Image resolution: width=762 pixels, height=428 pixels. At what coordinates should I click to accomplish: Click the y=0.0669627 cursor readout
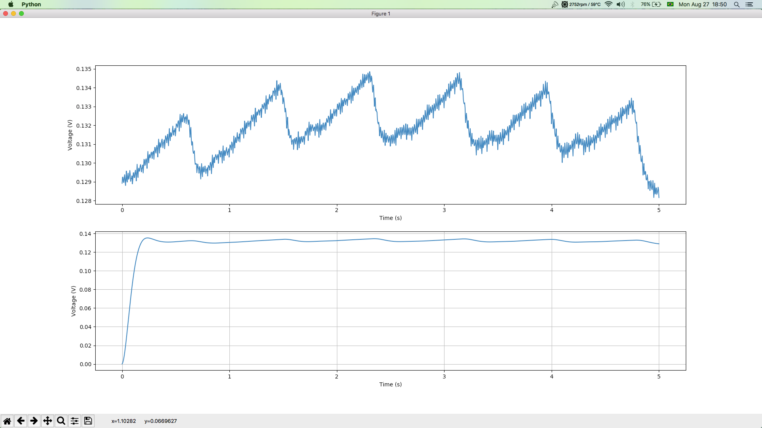pos(161,421)
